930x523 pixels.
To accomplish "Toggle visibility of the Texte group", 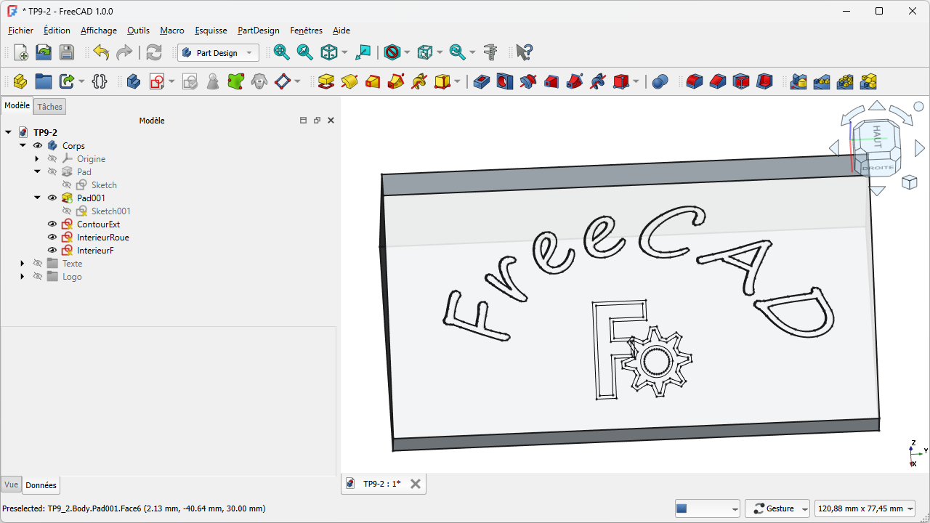I will point(38,264).
